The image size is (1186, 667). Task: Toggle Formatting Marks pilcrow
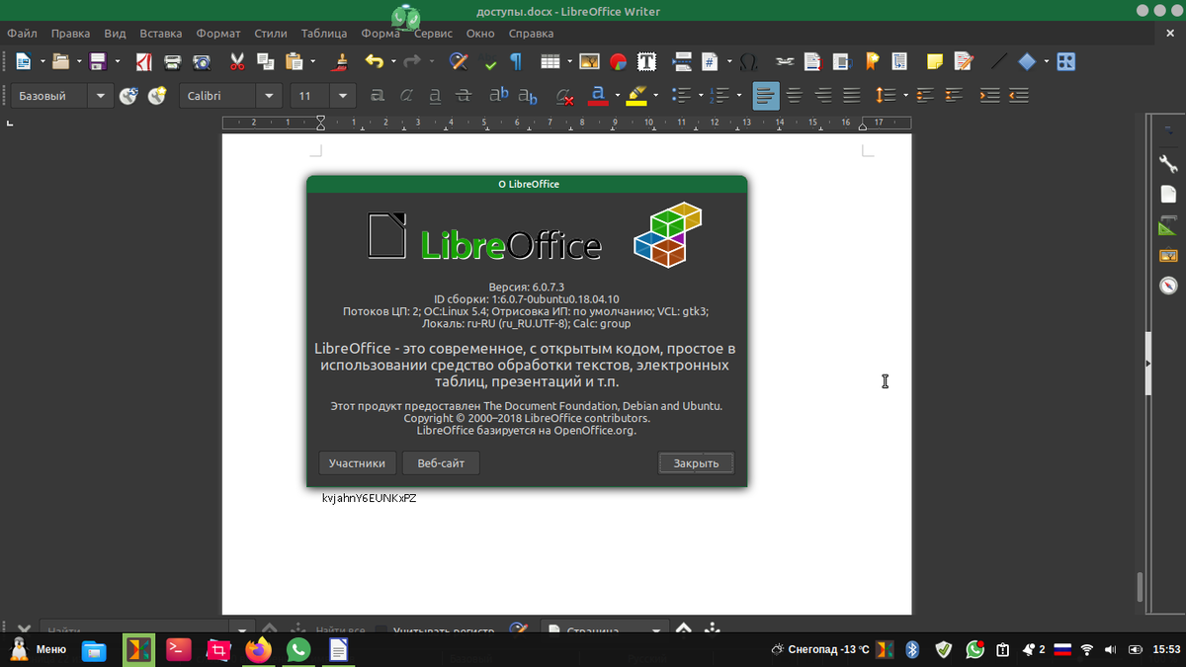[x=516, y=61]
